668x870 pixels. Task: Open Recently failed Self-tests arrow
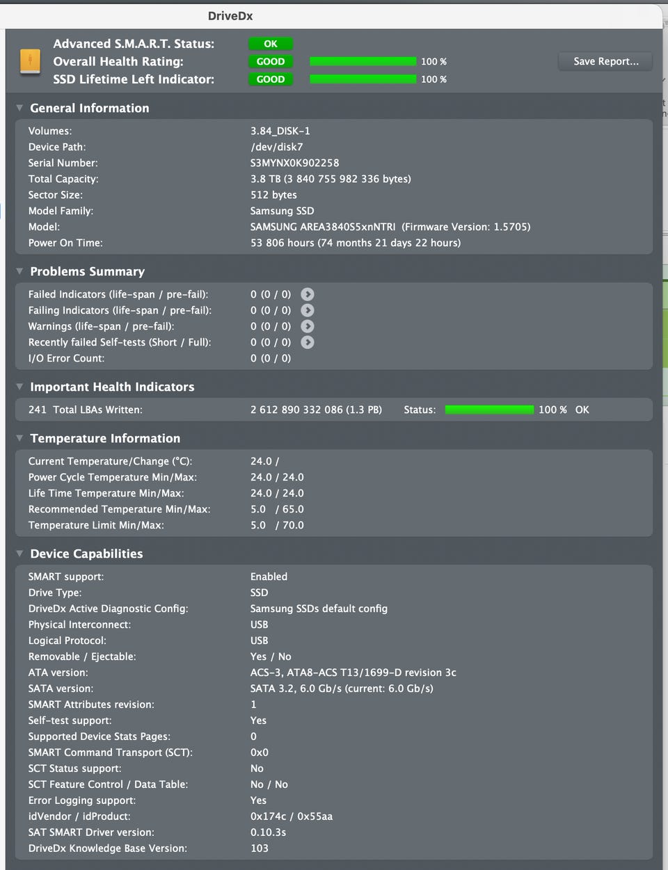coord(308,342)
